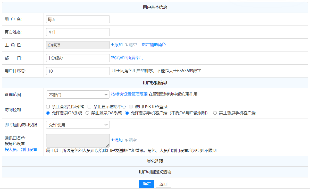This screenshot has width=310, height=189.
Task: Check the 禁止查看组织架构 checkbox
Action: [48, 107]
